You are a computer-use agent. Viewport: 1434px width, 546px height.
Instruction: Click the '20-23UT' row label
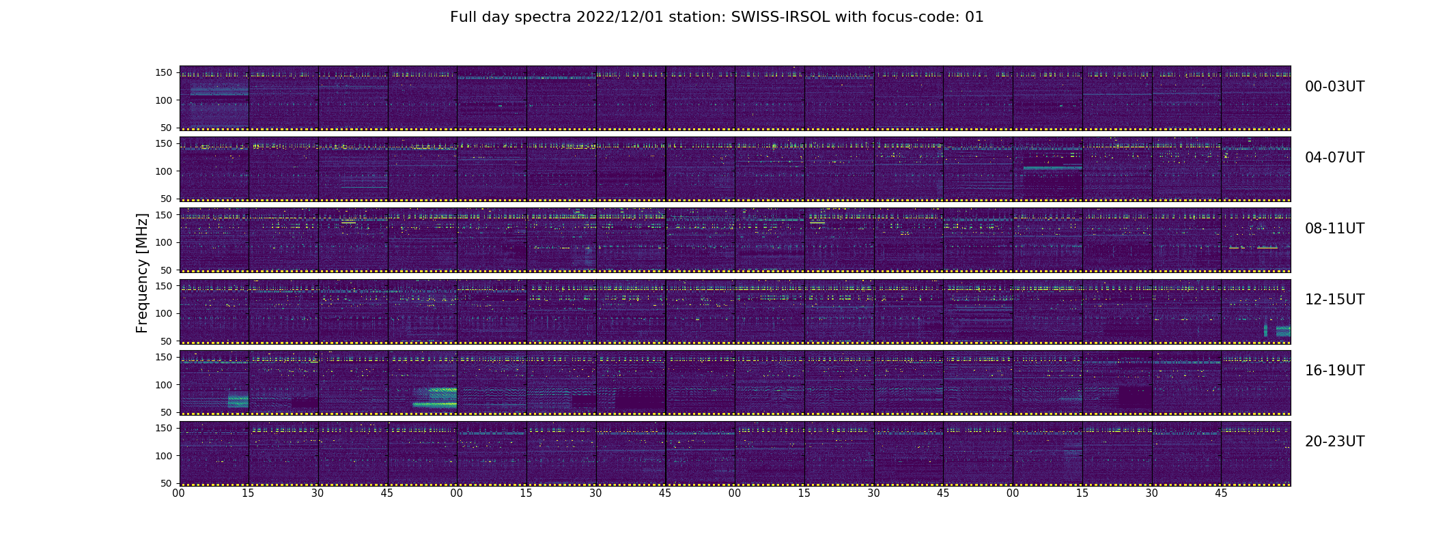tap(1334, 442)
